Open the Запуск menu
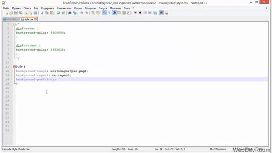272x153 pixels. (x=103, y=8)
